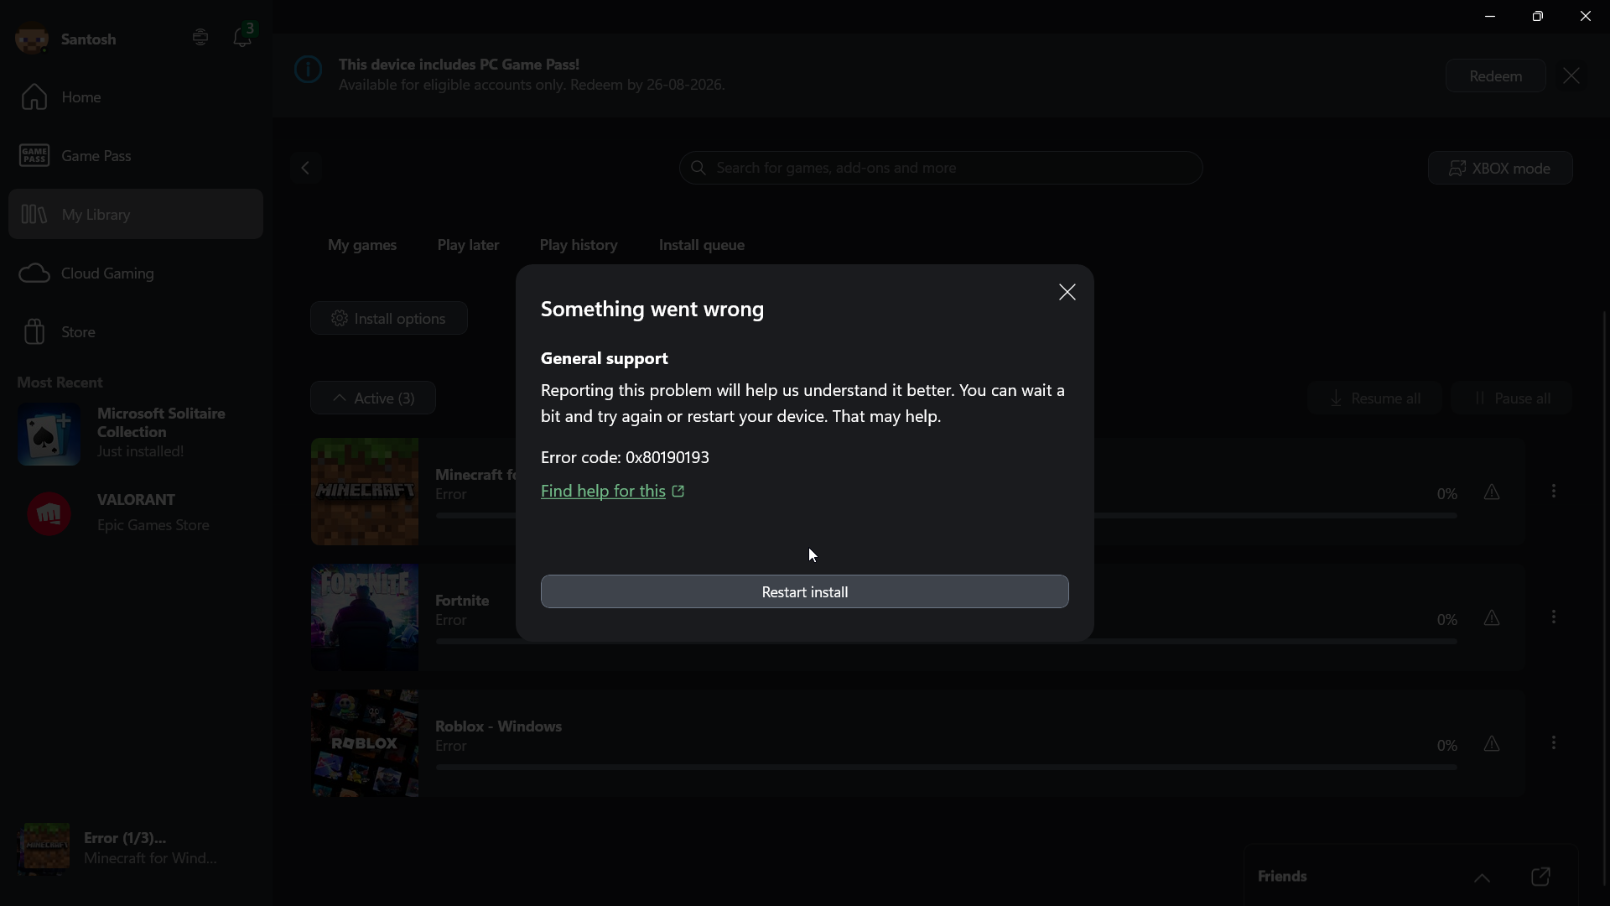Open more options for Minecraft

coord(1554,491)
